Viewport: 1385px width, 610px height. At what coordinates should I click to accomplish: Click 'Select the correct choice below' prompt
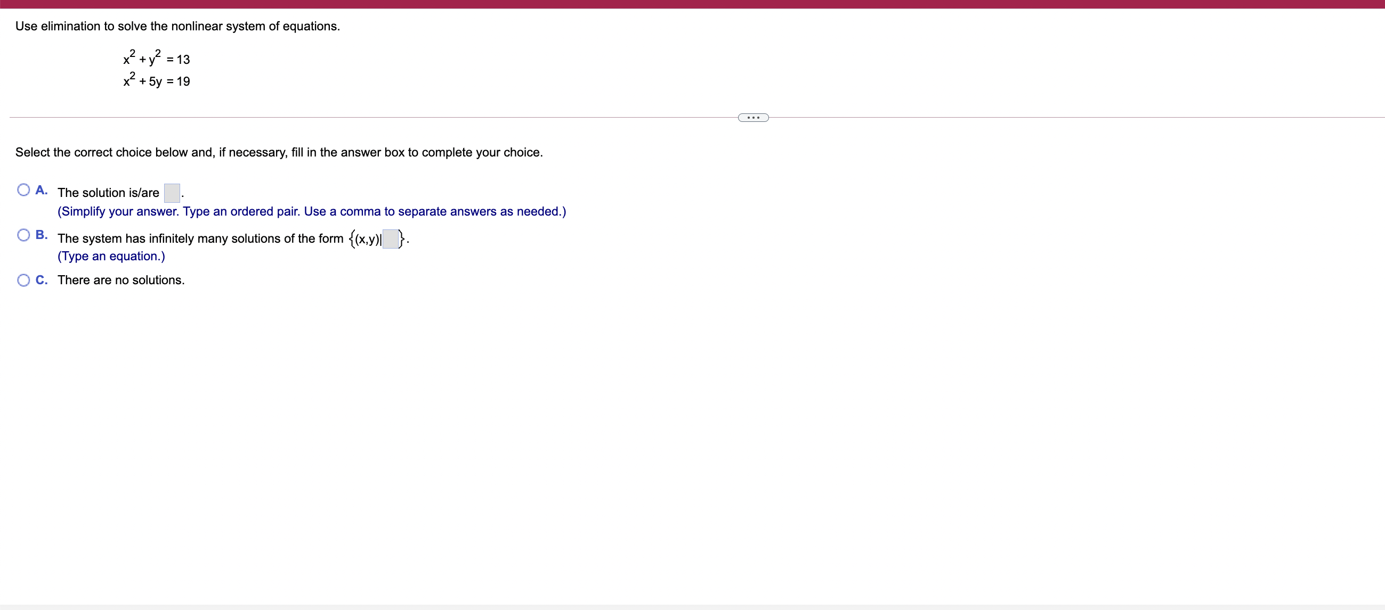[279, 152]
